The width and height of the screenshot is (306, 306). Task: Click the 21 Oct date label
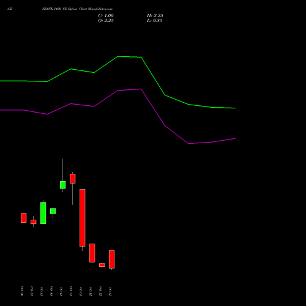pos(91,291)
